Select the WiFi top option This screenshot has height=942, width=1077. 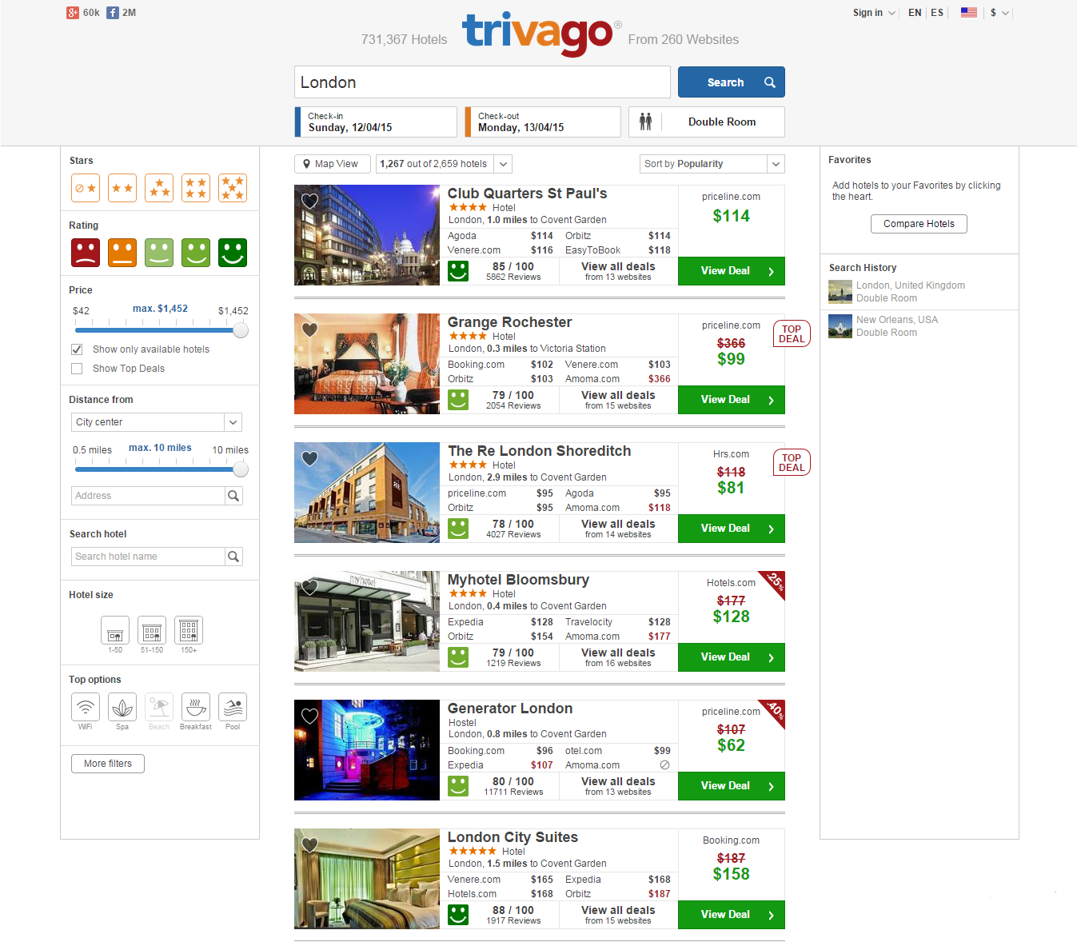(x=86, y=708)
